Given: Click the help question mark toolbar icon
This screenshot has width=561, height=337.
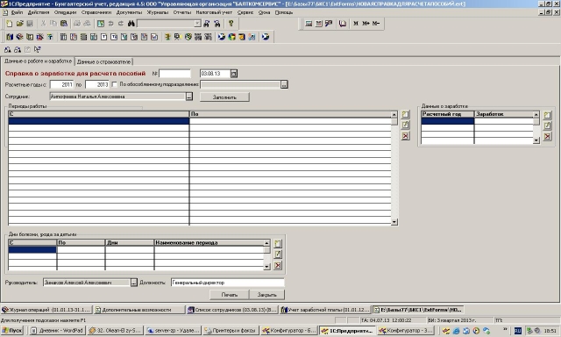Looking at the screenshot, I should click(x=231, y=24).
